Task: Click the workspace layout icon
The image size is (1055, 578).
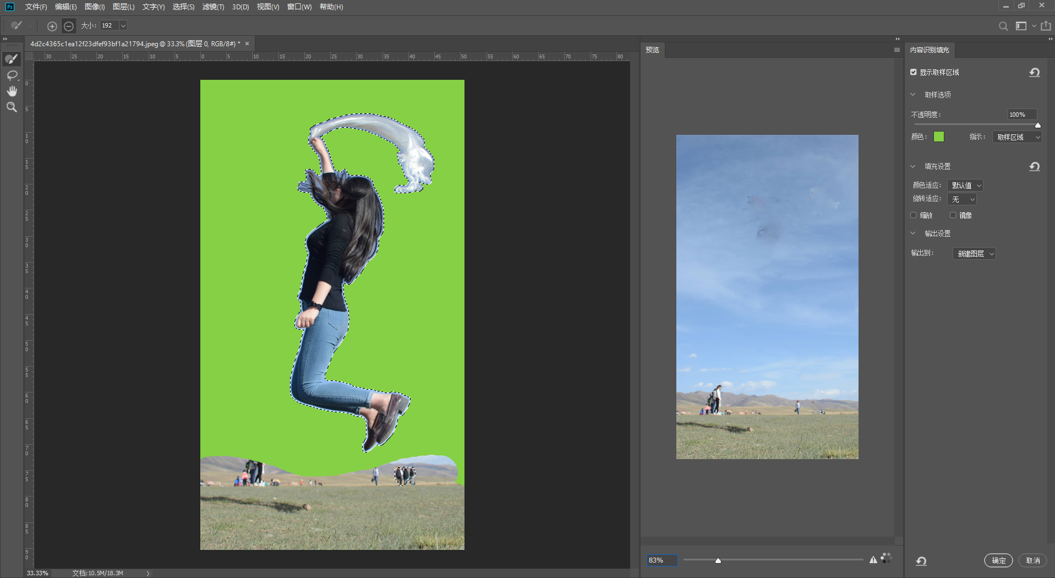Action: click(1021, 26)
